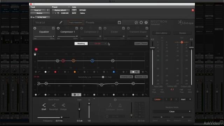Open the Neutron insert selector dropdown
The image size is (224, 126).
click(40, 13)
